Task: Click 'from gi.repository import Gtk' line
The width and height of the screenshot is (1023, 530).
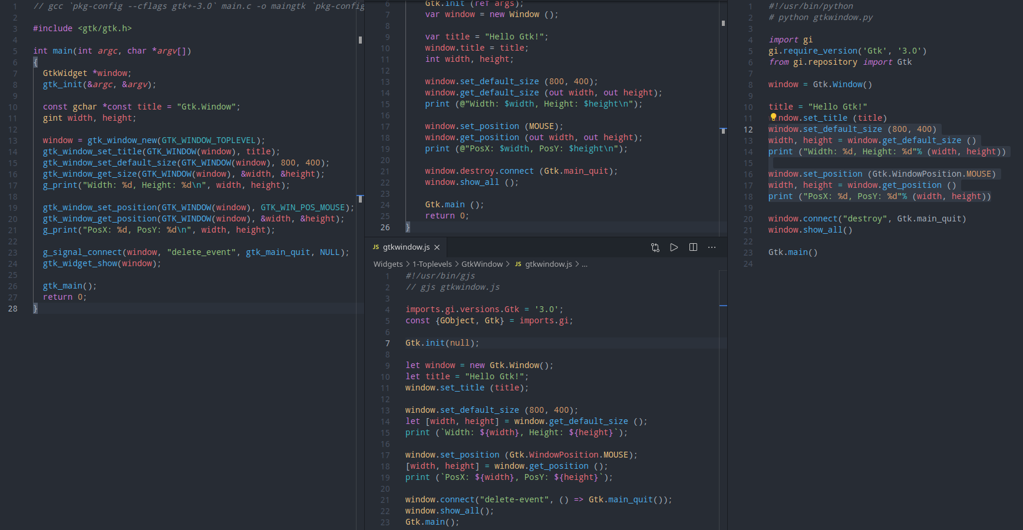Action: pyautogui.click(x=840, y=62)
